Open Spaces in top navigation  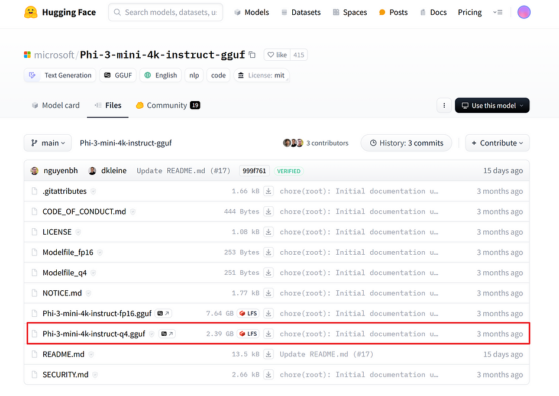(350, 12)
